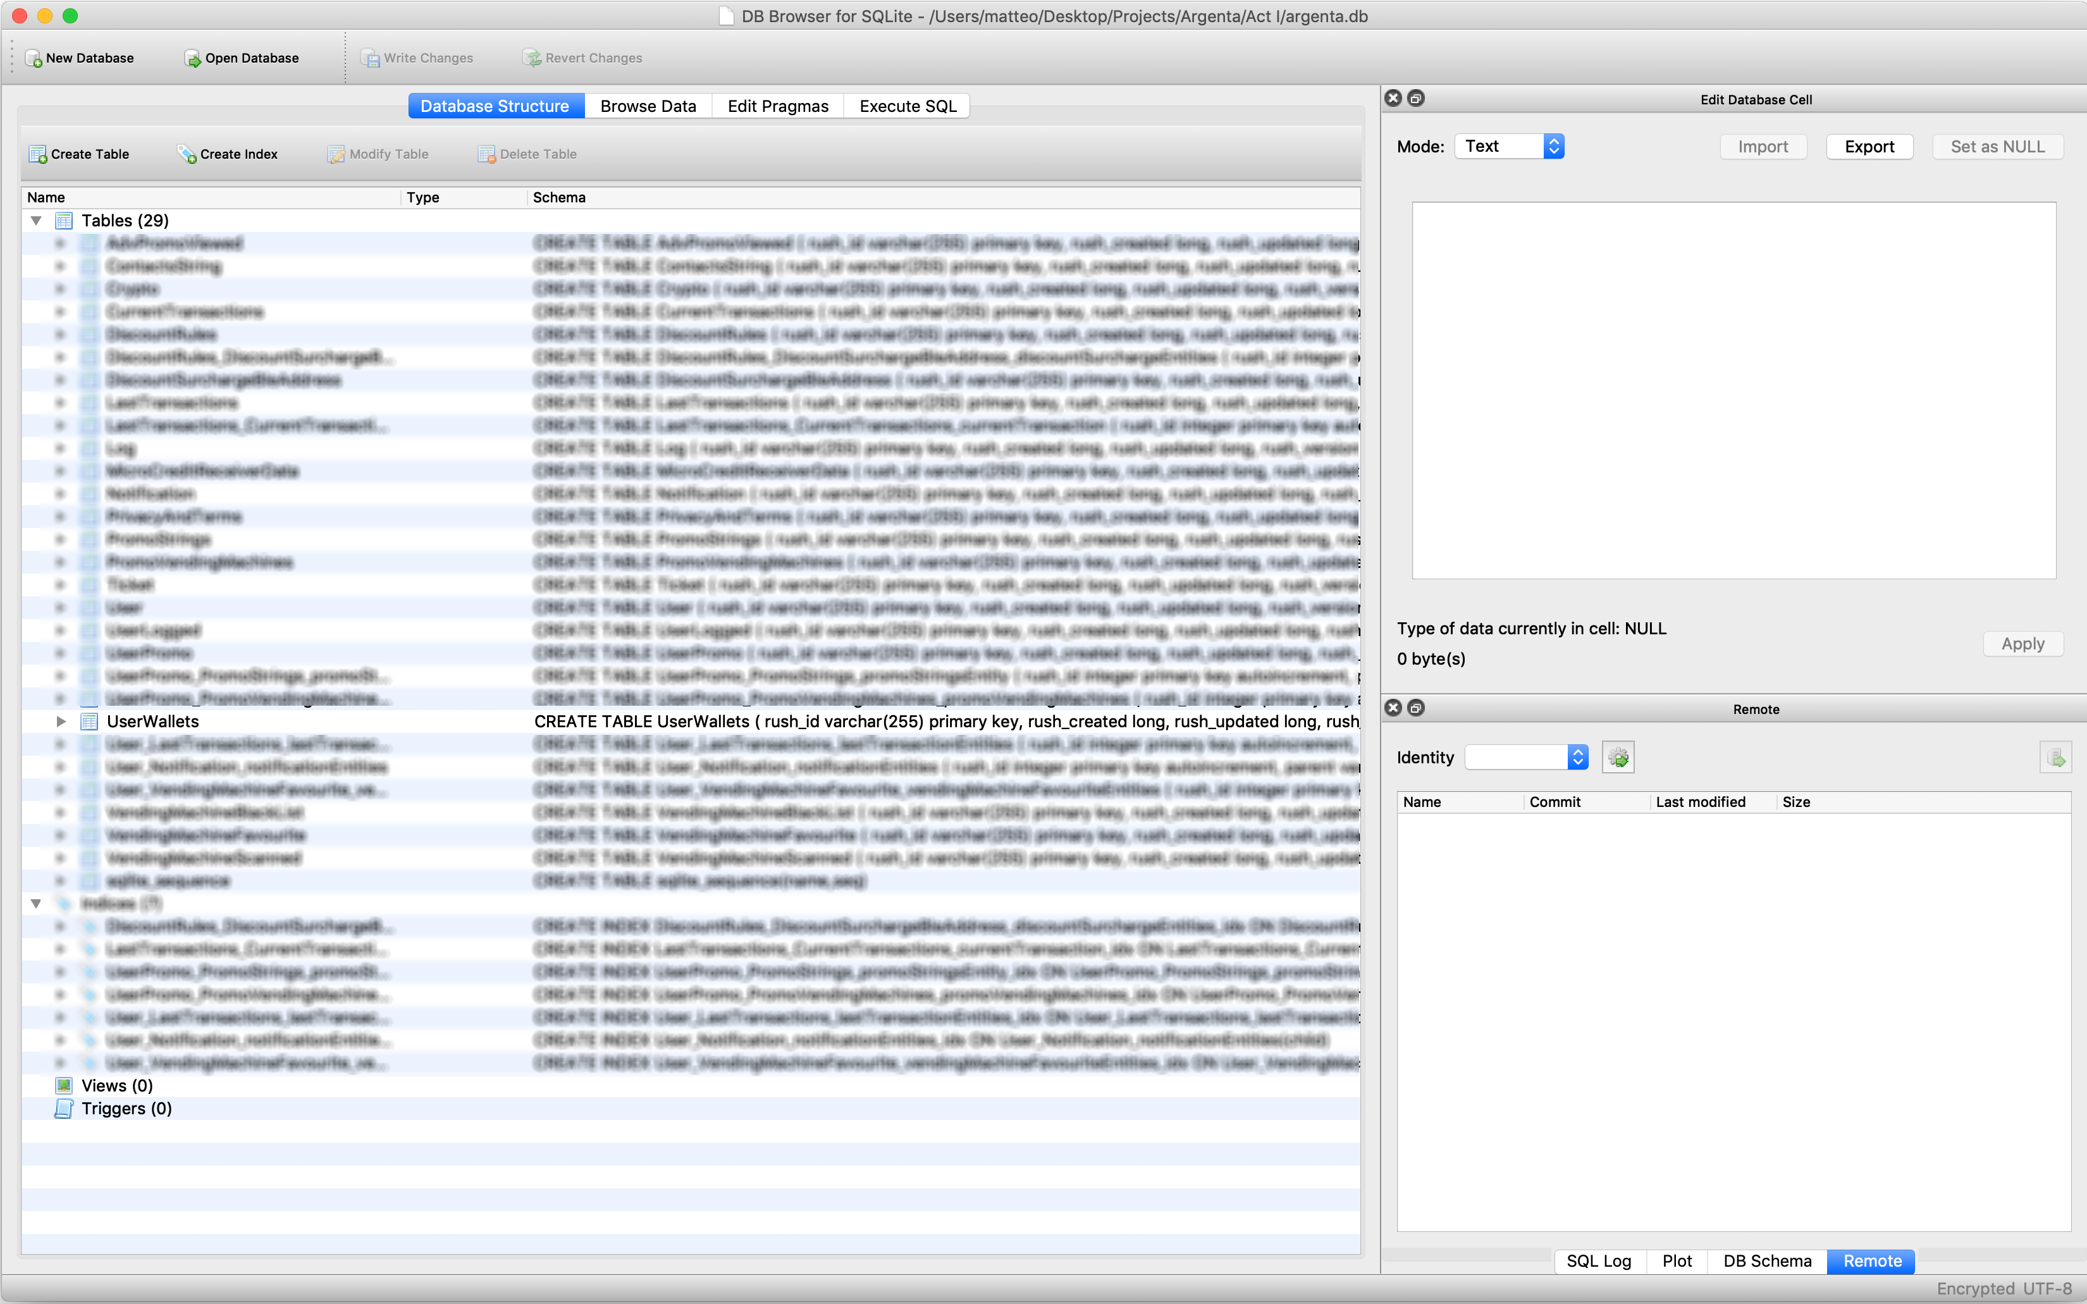Click the New Database toolbar icon

pos(34,59)
